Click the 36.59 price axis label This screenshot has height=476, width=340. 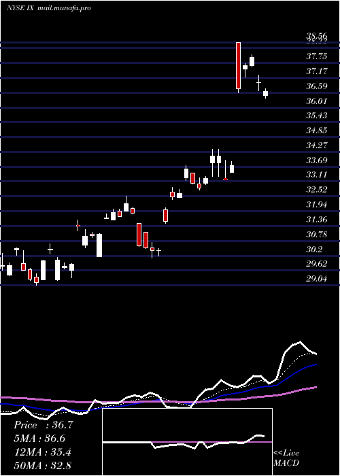(317, 86)
